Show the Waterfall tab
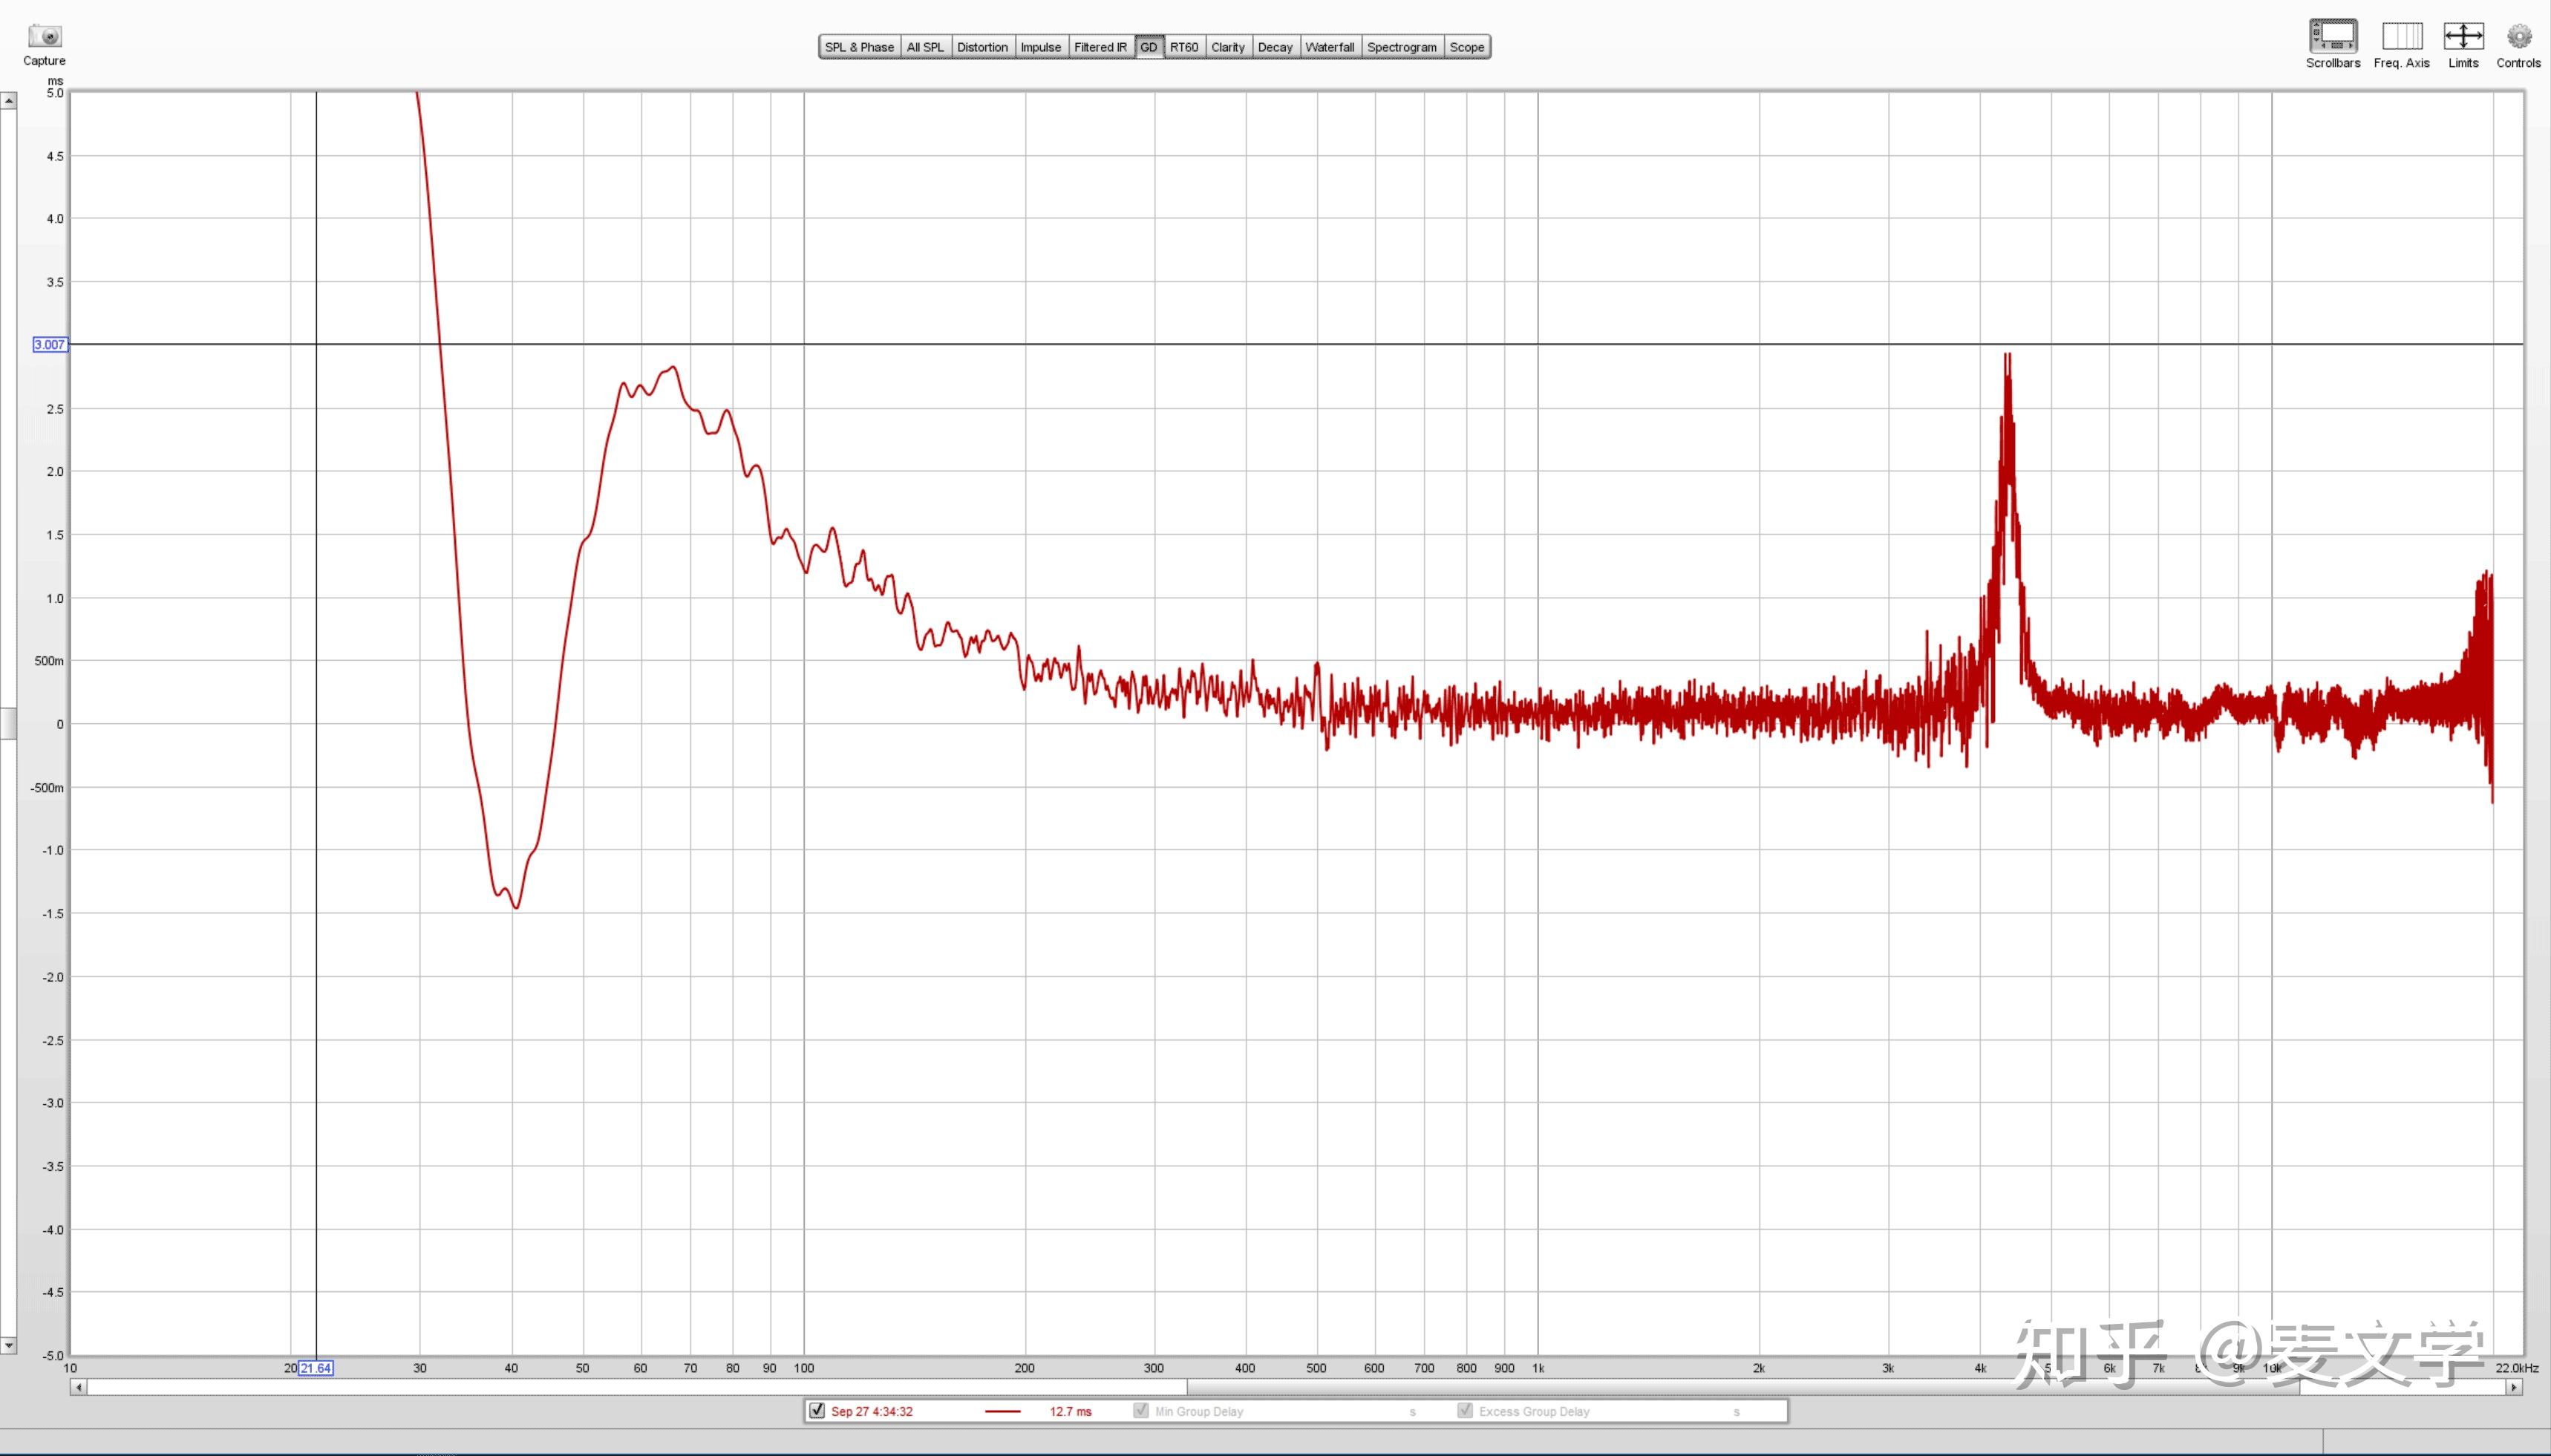The width and height of the screenshot is (2551, 1456). coord(1330,47)
